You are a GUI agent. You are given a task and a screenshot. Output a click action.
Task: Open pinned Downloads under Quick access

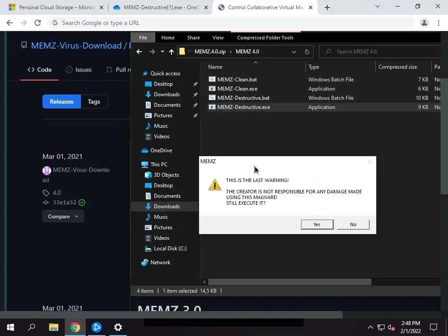point(167,94)
